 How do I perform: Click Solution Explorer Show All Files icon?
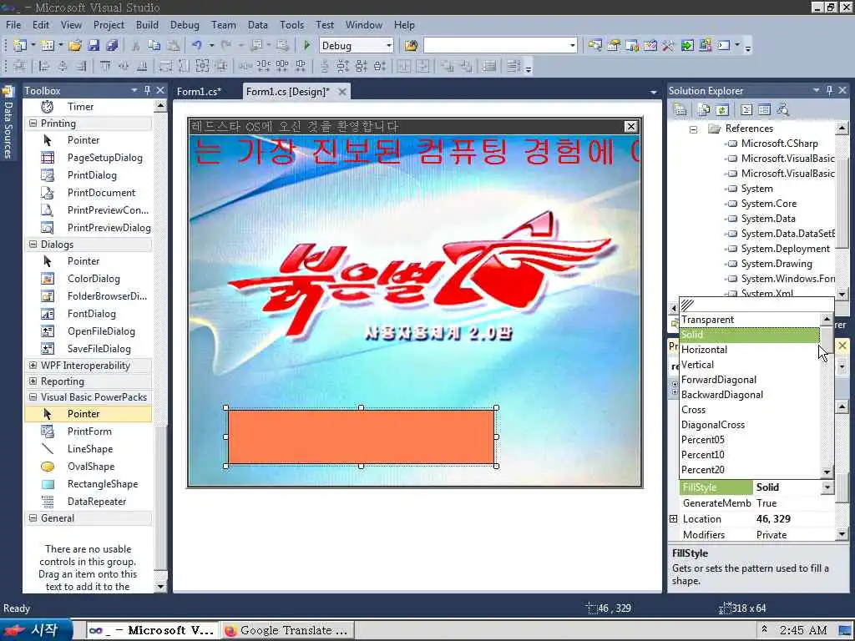(x=704, y=109)
